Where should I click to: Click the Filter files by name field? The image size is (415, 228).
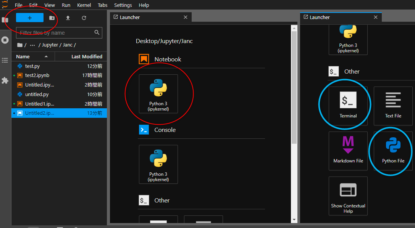pos(55,33)
